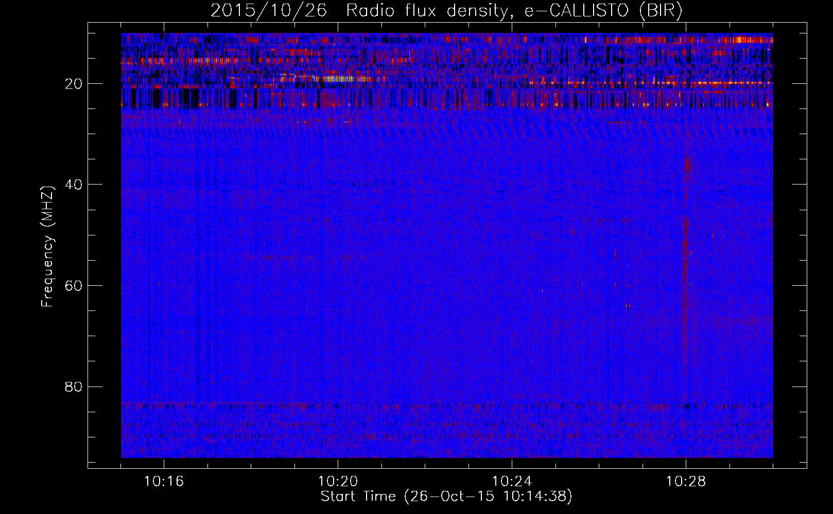Image resolution: width=833 pixels, height=514 pixels.
Task: Click the 20 MHz frequency tick label
Action: tap(74, 84)
